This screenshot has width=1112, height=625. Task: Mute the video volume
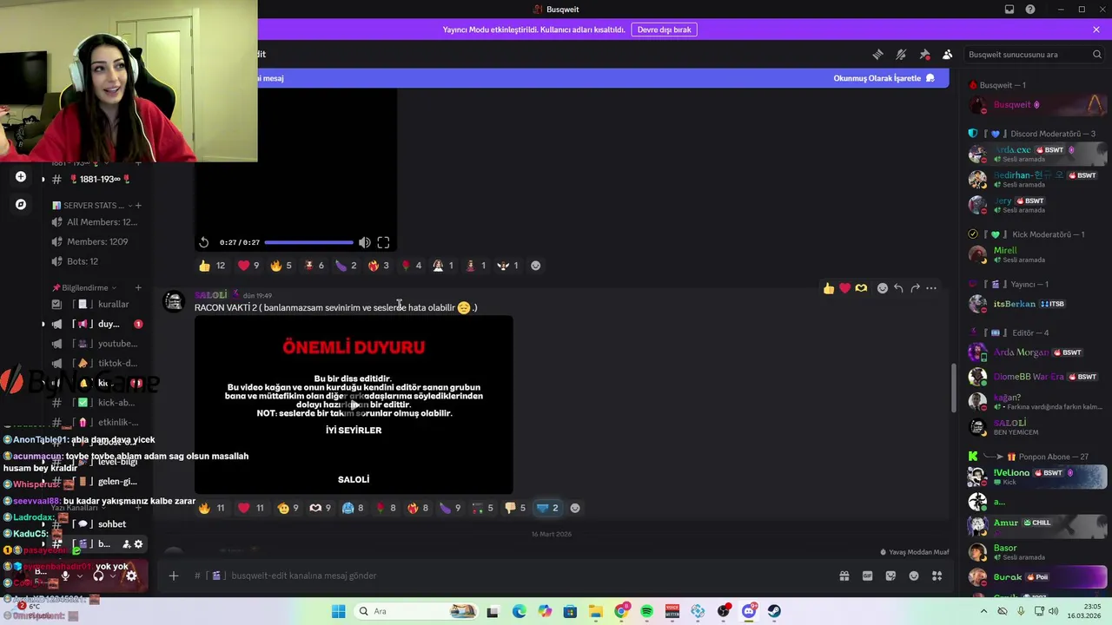click(x=365, y=242)
